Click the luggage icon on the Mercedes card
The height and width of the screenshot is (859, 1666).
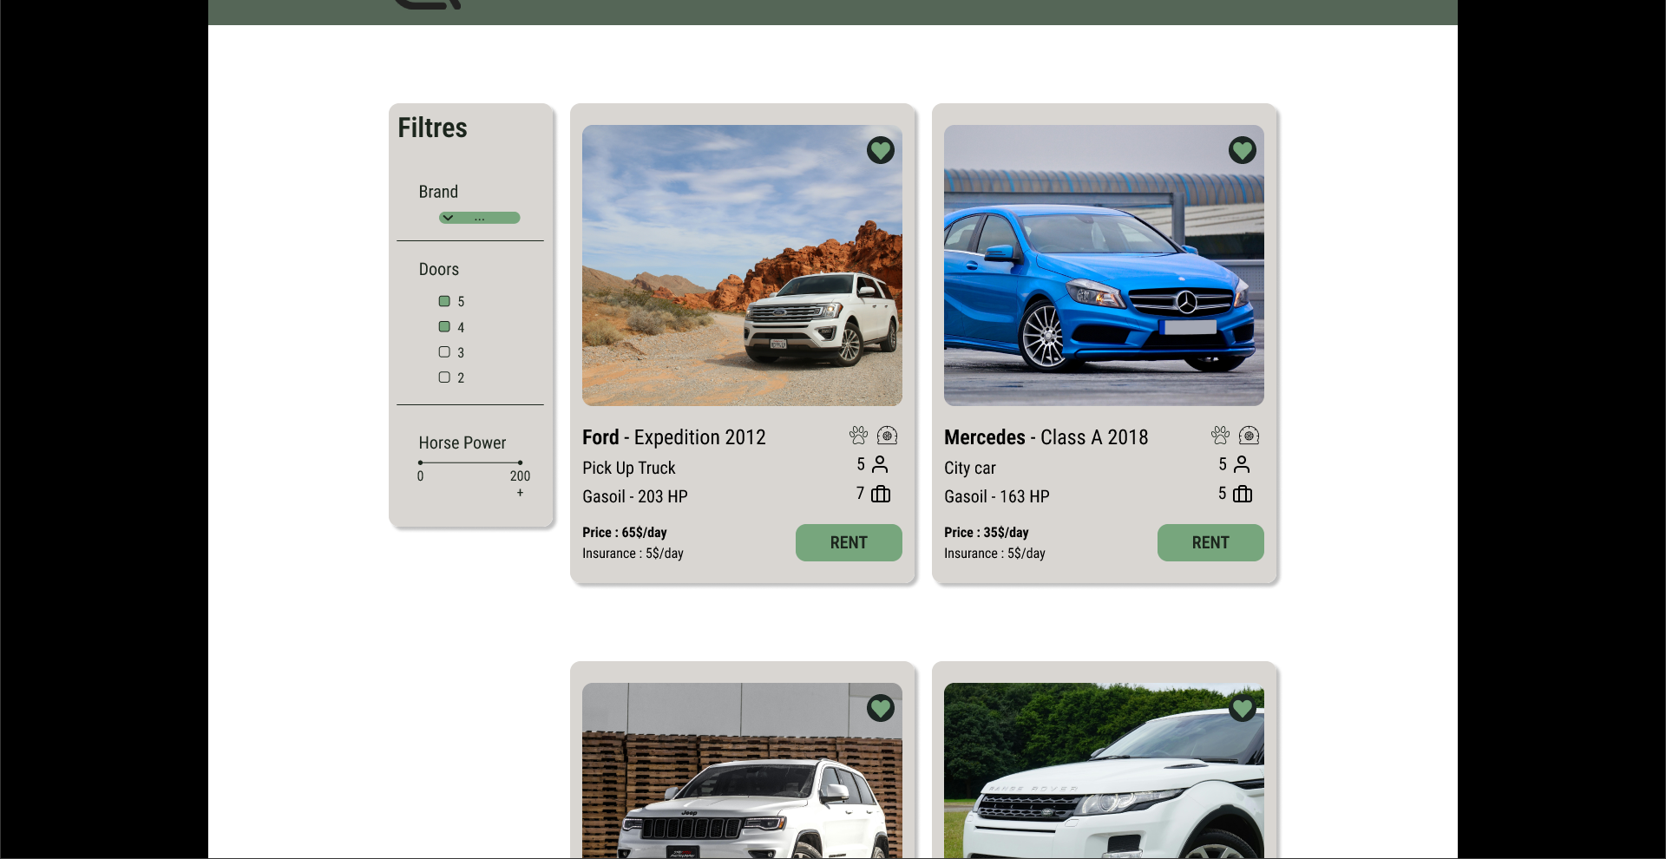[x=1243, y=494]
